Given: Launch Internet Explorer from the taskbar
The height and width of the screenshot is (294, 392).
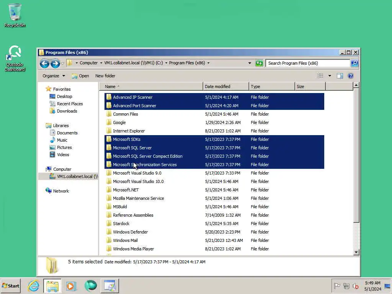Looking at the screenshot, I should (x=34, y=286).
